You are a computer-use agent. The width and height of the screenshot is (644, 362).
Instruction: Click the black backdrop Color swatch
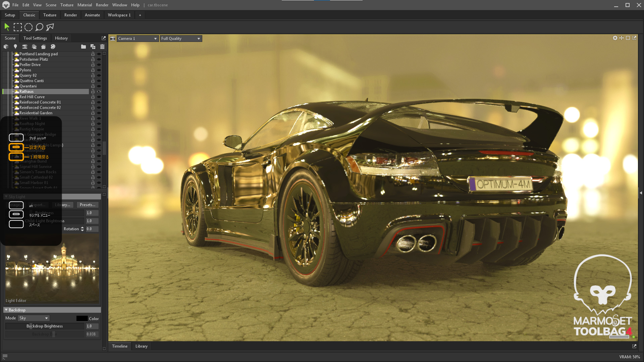pyautogui.click(x=82, y=318)
